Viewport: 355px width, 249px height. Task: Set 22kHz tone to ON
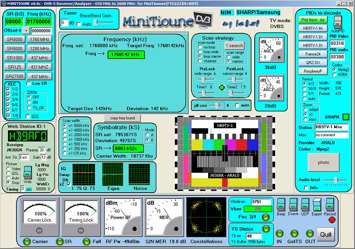click(29, 102)
